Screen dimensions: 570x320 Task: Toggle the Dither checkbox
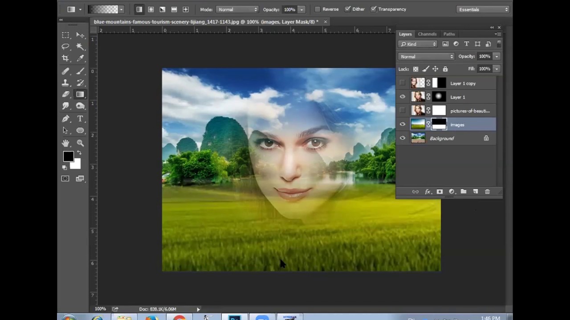click(349, 9)
